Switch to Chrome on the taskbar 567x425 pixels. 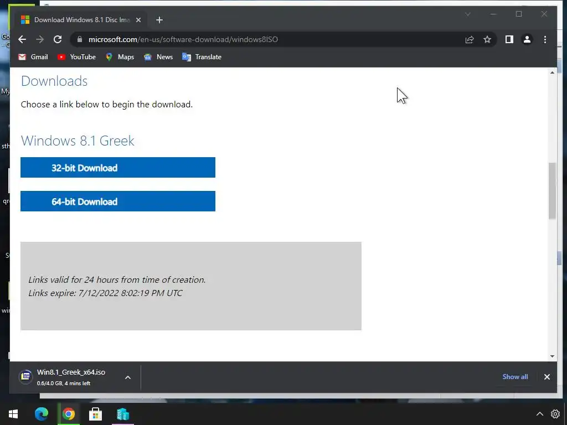point(69,414)
